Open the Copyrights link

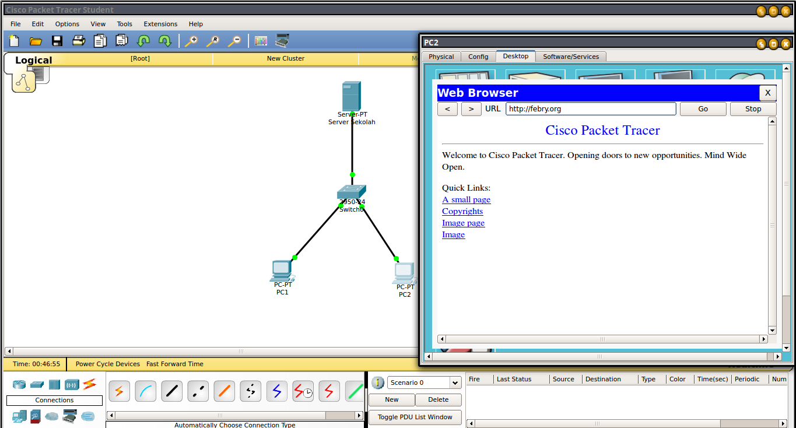462,211
